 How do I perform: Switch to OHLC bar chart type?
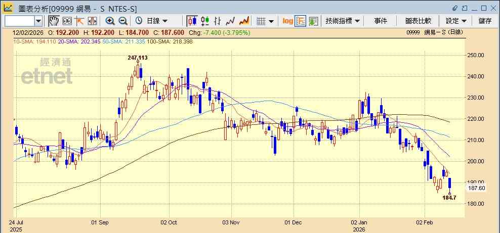tap(218, 21)
